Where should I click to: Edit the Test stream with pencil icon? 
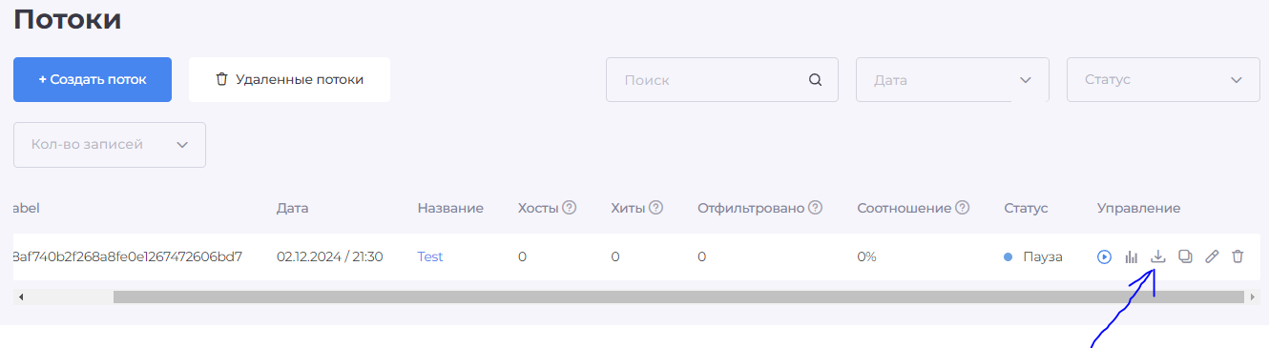click(x=1212, y=256)
